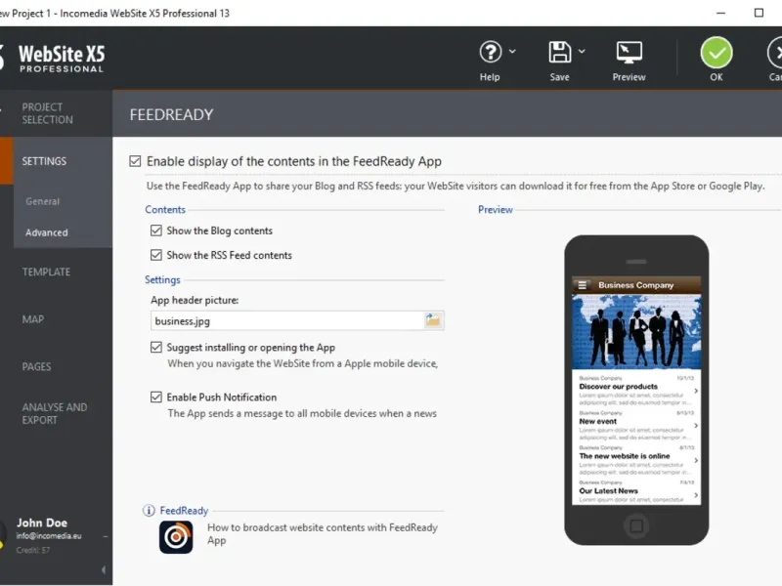Screen dimensions: 782x586
Task: Select General settings sub-item
Action: pyautogui.click(x=42, y=201)
